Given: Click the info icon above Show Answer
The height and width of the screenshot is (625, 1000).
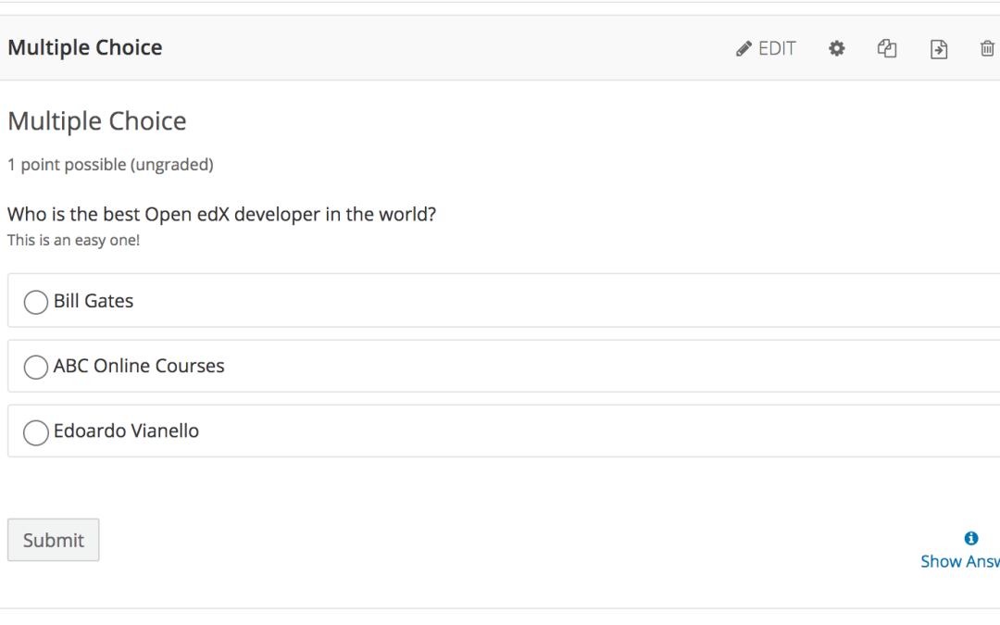Looking at the screenshot, I should point(970,538).
